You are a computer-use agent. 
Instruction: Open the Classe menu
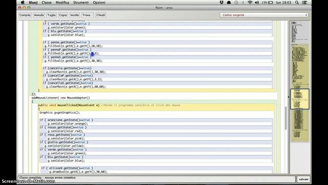[x=47, y=3]
